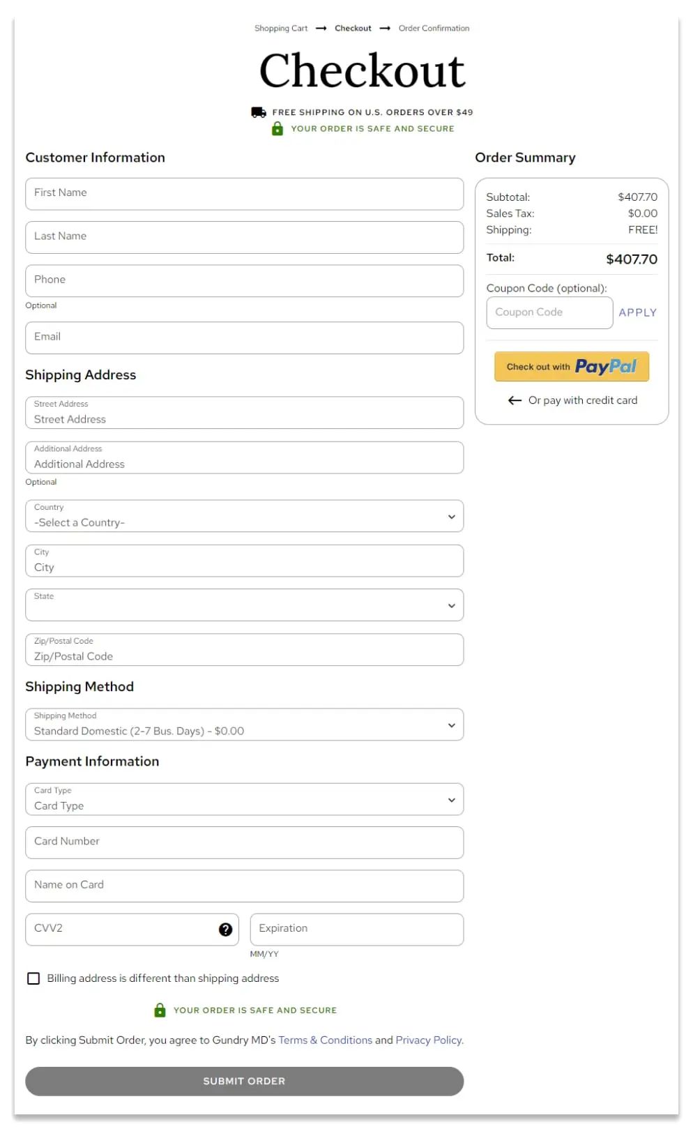Open the Order Confirmation breadcrumb step
The width and height of the screenshot is (693, 1129).
pos(434,29)
